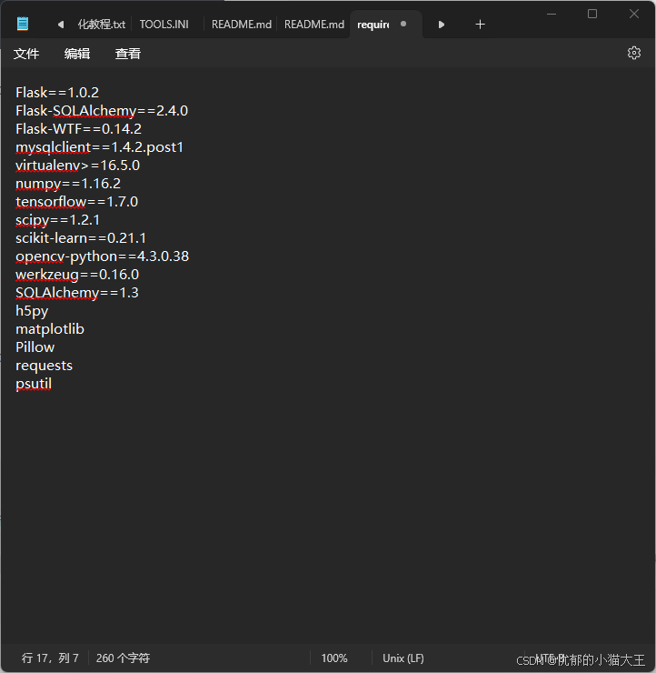Add a new tab with the plus button
This screenshot has height=673, width=656.
pos(481,25)
